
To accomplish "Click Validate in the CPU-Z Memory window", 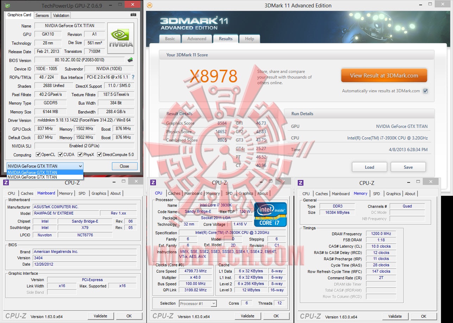I will tap(395, 316).
